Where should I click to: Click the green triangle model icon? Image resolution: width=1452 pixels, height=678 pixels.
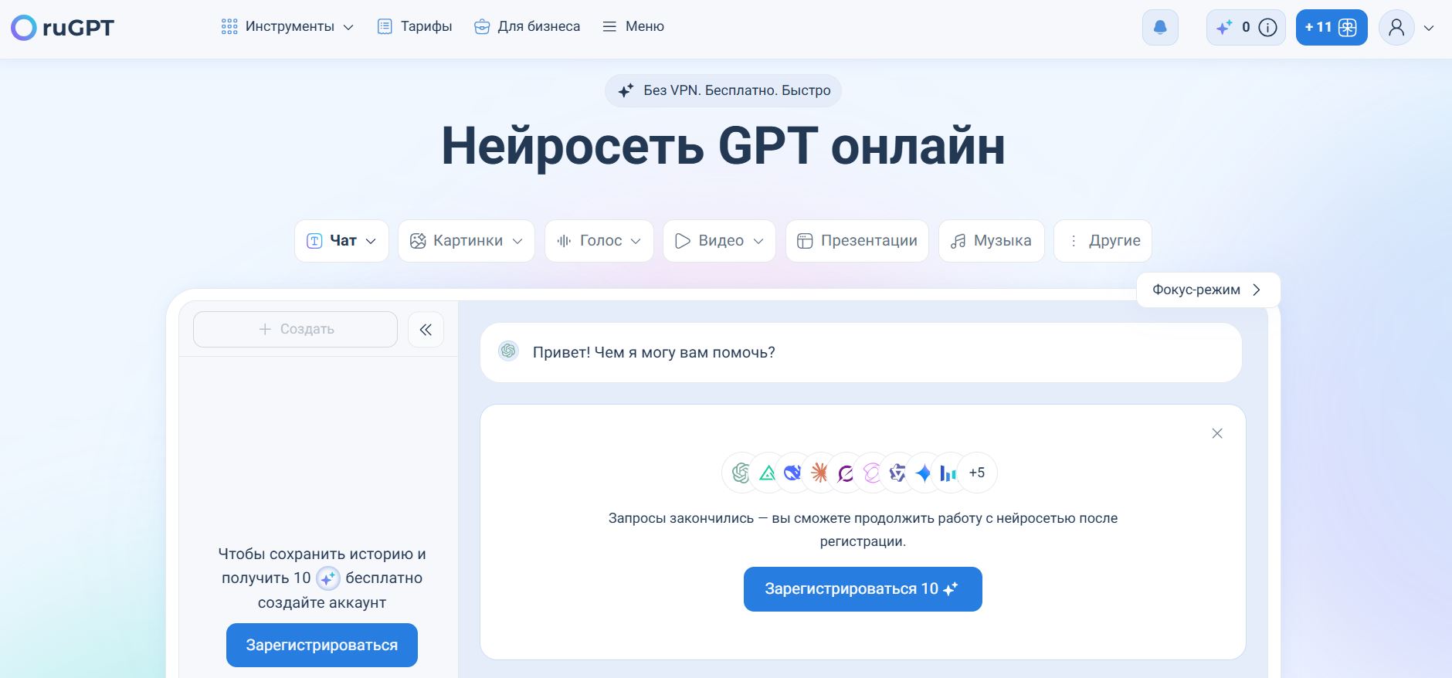click(767, 473)
